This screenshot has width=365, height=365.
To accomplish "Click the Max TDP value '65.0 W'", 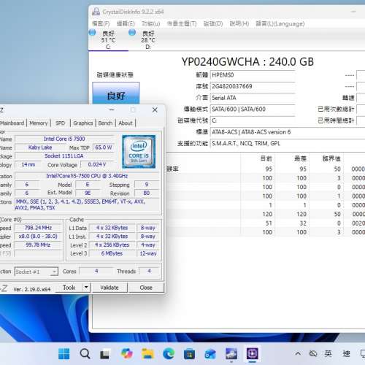I will (x=104, y=147).
